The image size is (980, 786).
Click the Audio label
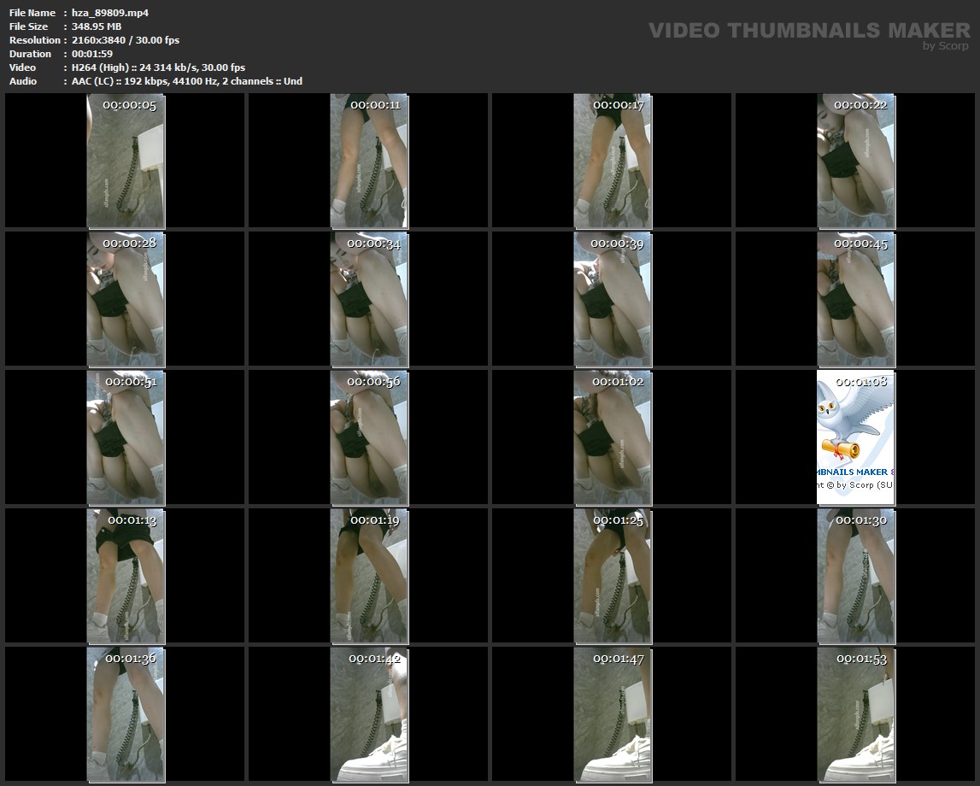pyautogui.click(x=23, y=81)
